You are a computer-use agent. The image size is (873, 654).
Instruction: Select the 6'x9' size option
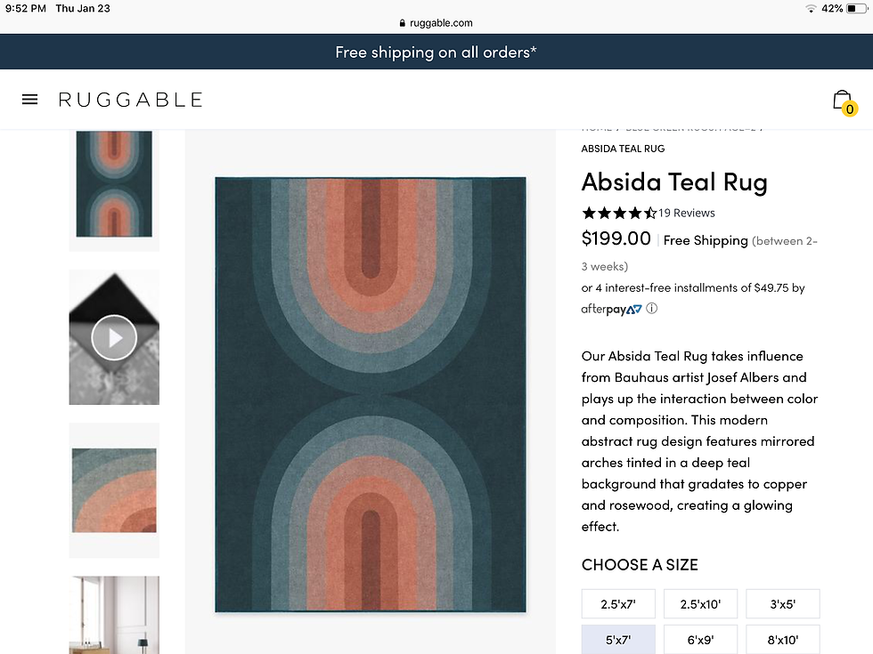point(700,639)
